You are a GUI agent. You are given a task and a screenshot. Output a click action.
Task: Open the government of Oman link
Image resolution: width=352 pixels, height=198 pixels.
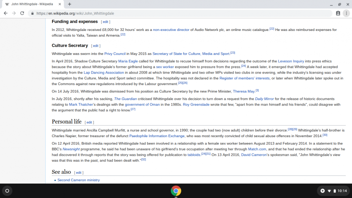(142, 104)
